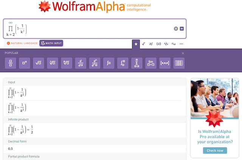
Task: Insert a square root template
Action: click(39, 63)
